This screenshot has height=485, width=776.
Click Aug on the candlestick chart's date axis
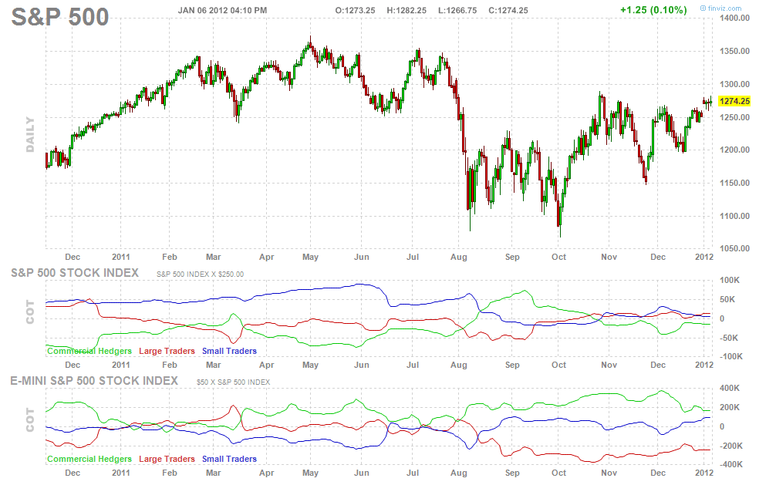[x=459, y=257]
